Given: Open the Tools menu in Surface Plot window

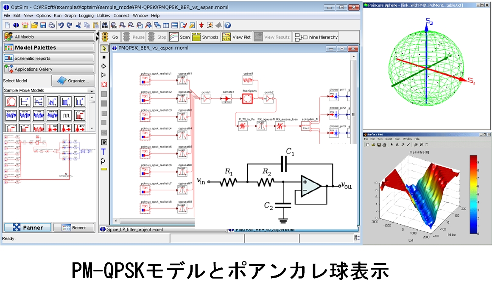Looking at the screenshot, I should pyautogui.click(x=397, y=139).
